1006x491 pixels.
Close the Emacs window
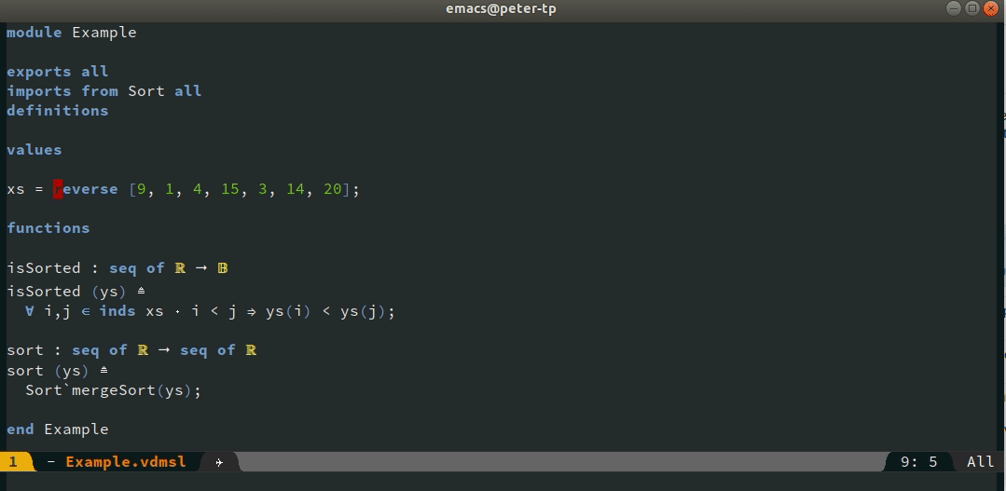pyautogui.click(x=990, y=8)
